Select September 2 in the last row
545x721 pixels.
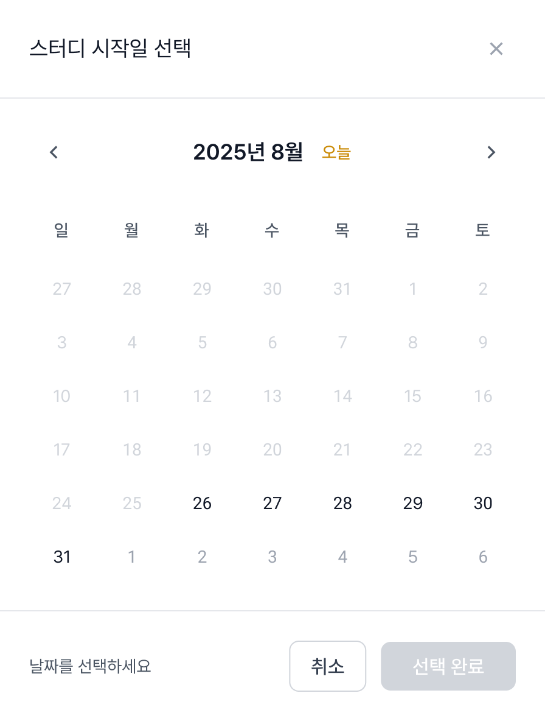pyautogui.click(x=202, y=557)
